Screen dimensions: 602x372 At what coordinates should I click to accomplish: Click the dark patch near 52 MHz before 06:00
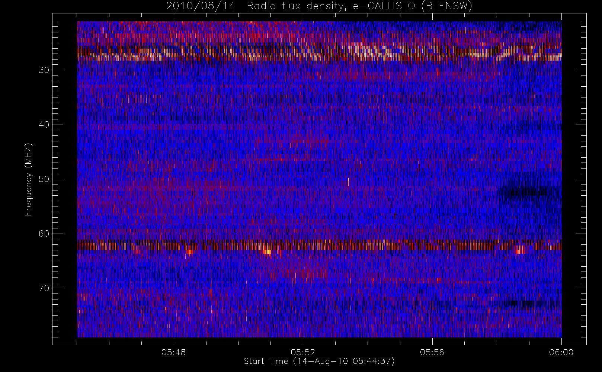click(529, 192)
